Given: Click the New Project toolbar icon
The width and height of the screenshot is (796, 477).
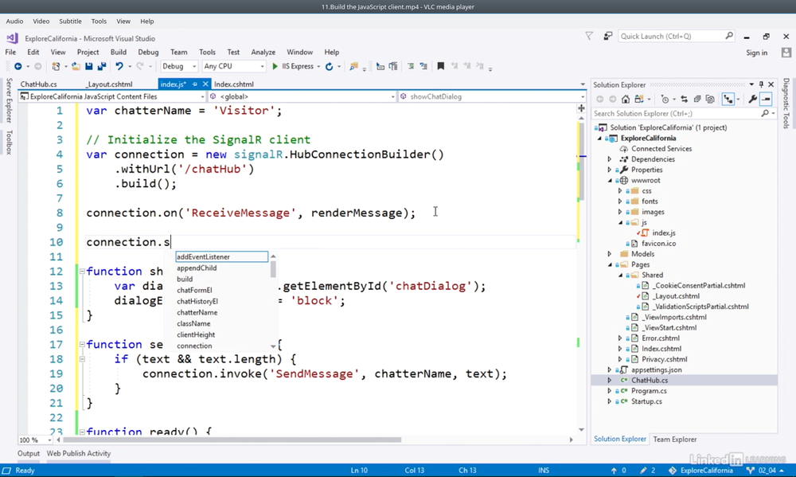Looking at the screenshot, I should click(56, 66).
